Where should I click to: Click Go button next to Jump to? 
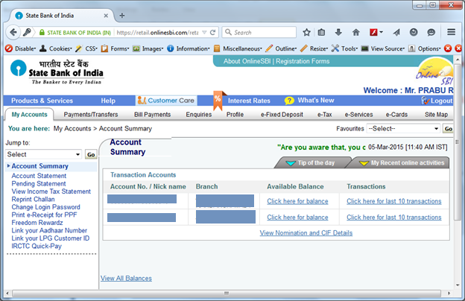[x=91, y=154]
